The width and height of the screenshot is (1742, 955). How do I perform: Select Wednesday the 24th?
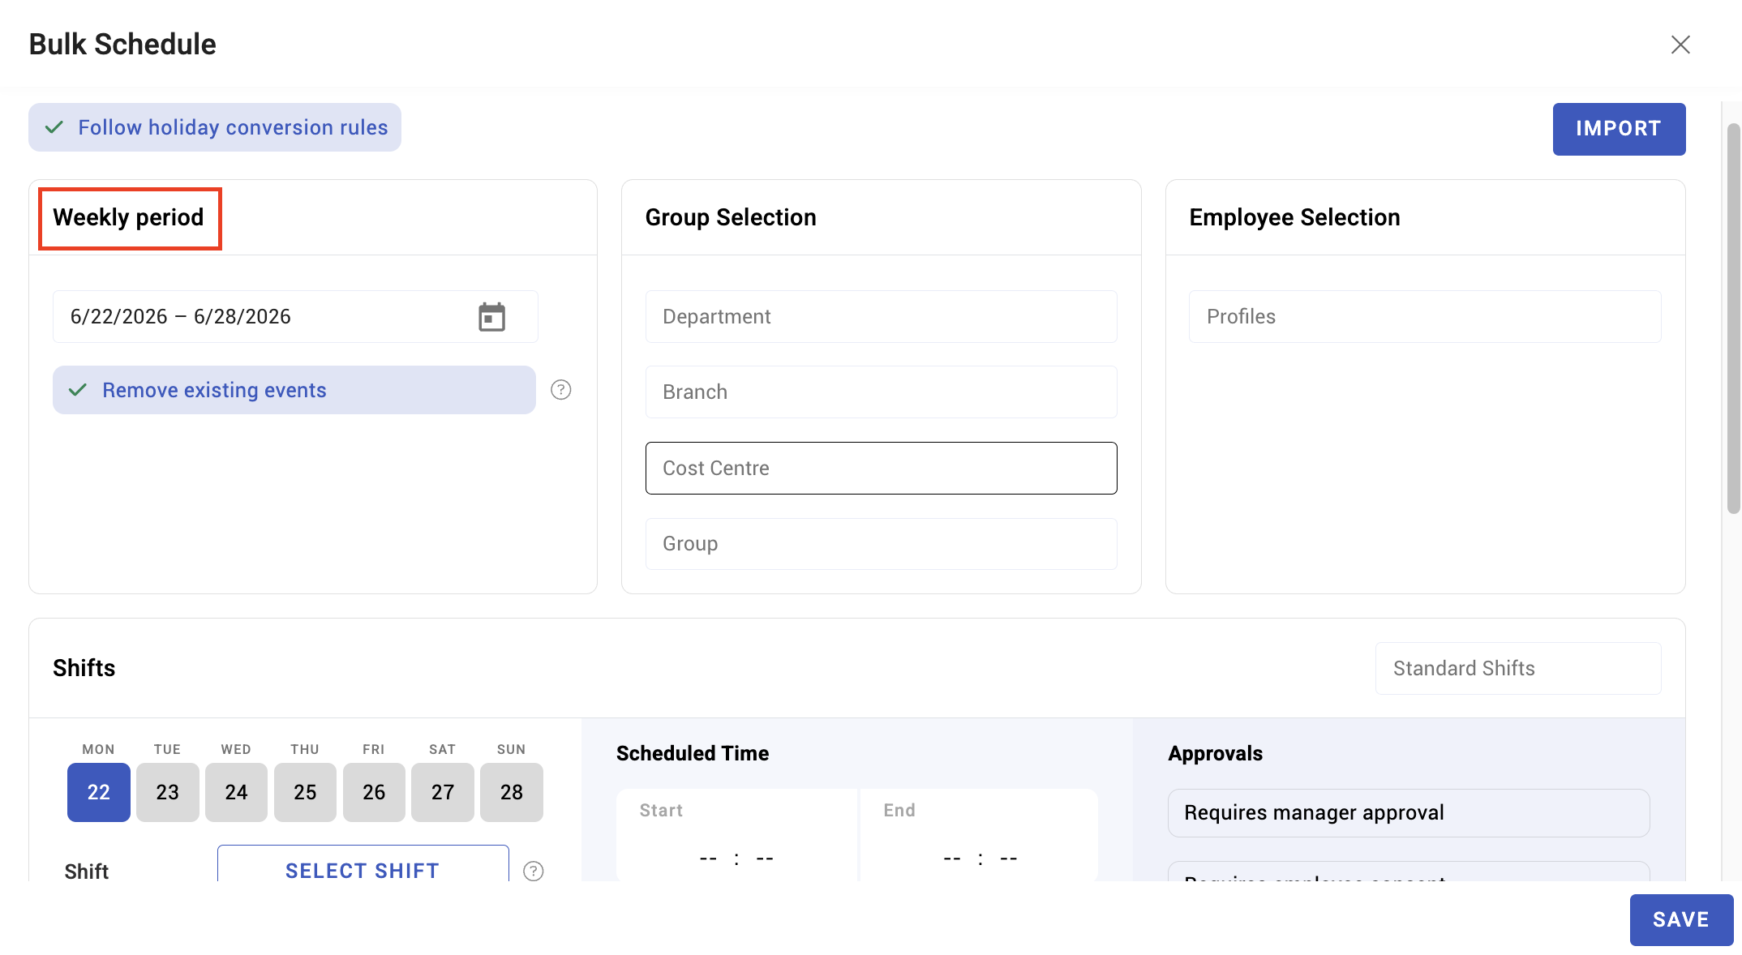236,792
